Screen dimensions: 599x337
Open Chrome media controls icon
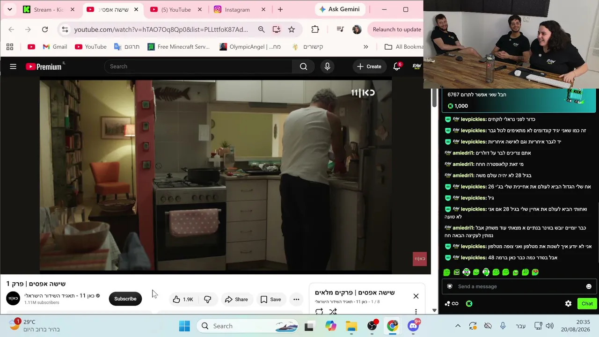point(340,29)
